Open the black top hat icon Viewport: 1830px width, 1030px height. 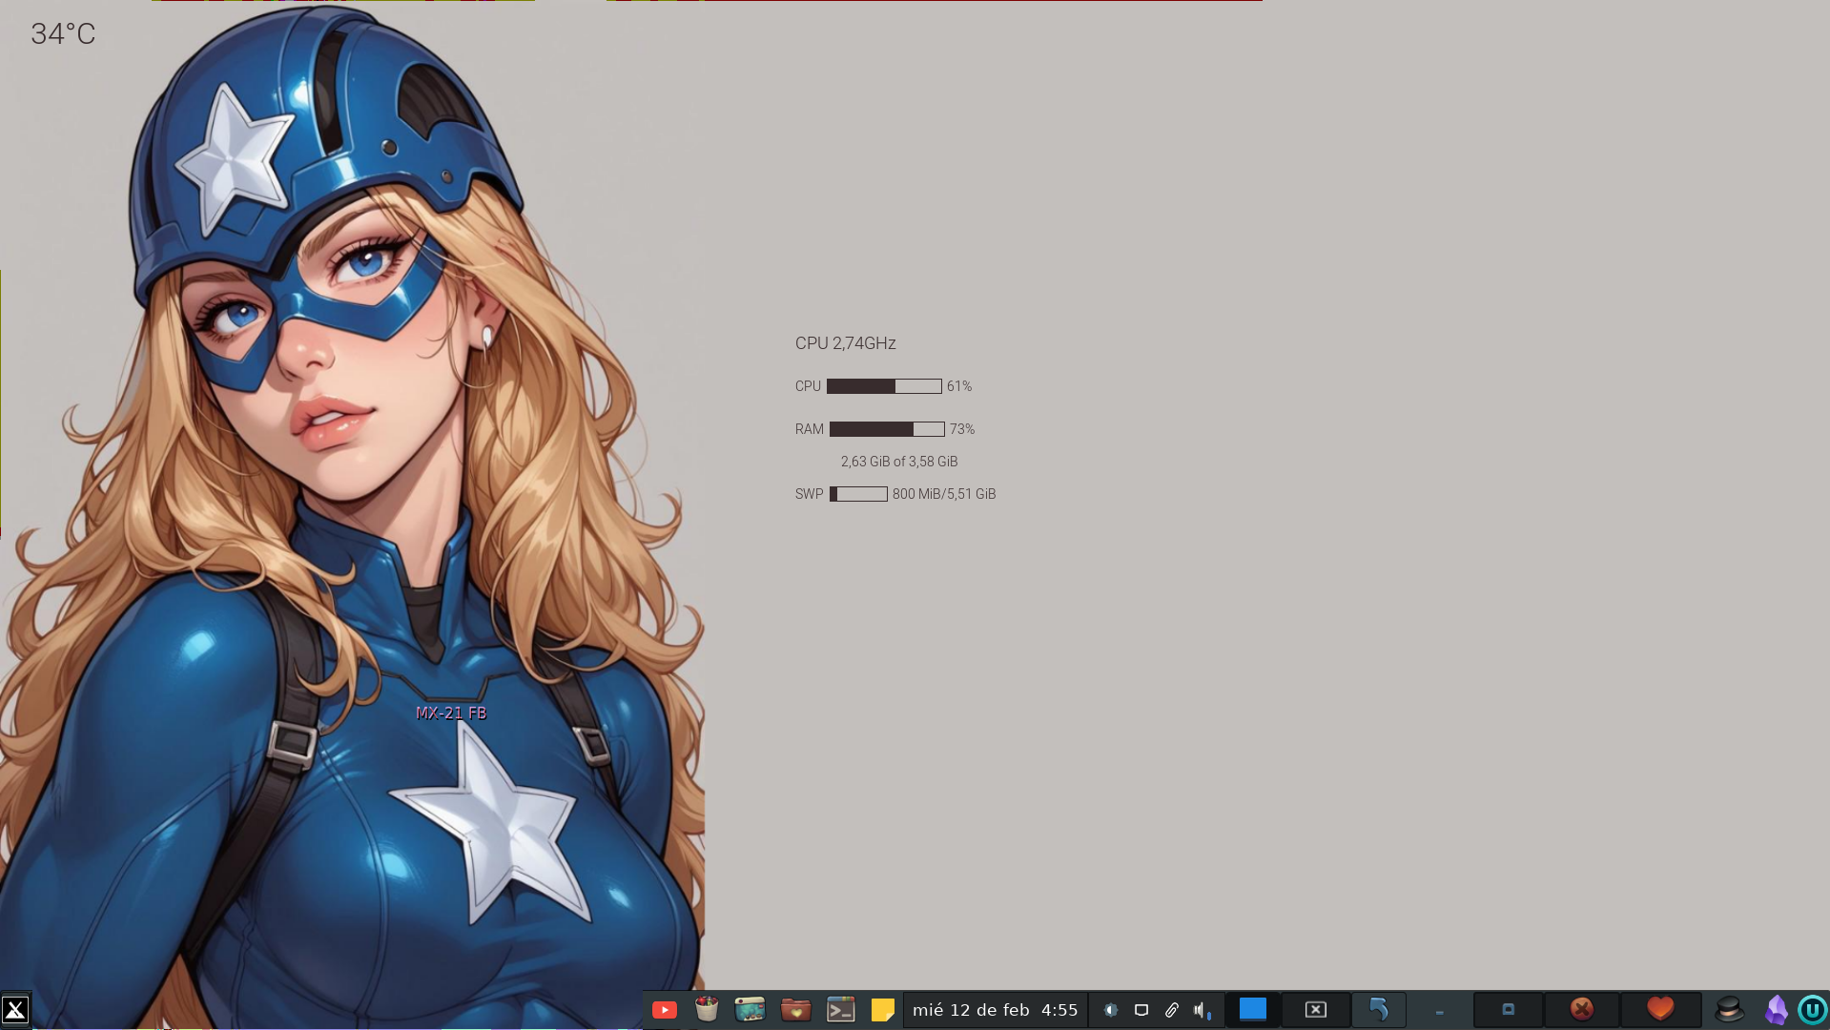click(x=1730, y=1009)
